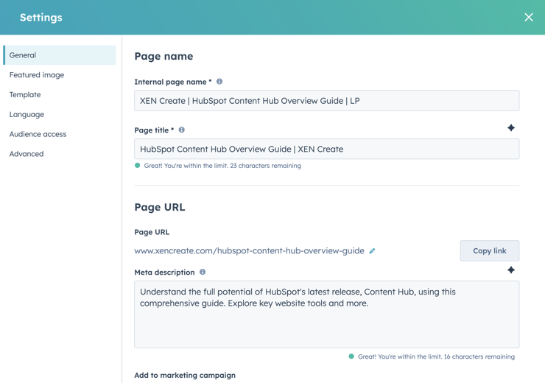Focus the Internal page name field

pyautogui.click(x=326, y=101)
